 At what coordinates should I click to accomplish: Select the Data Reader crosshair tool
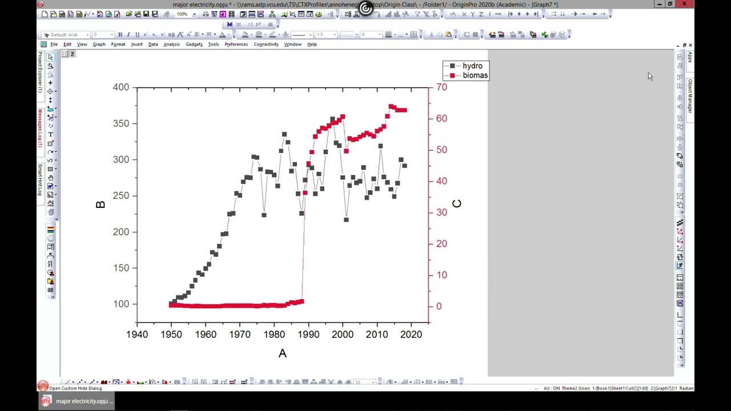tap(50, 91)
